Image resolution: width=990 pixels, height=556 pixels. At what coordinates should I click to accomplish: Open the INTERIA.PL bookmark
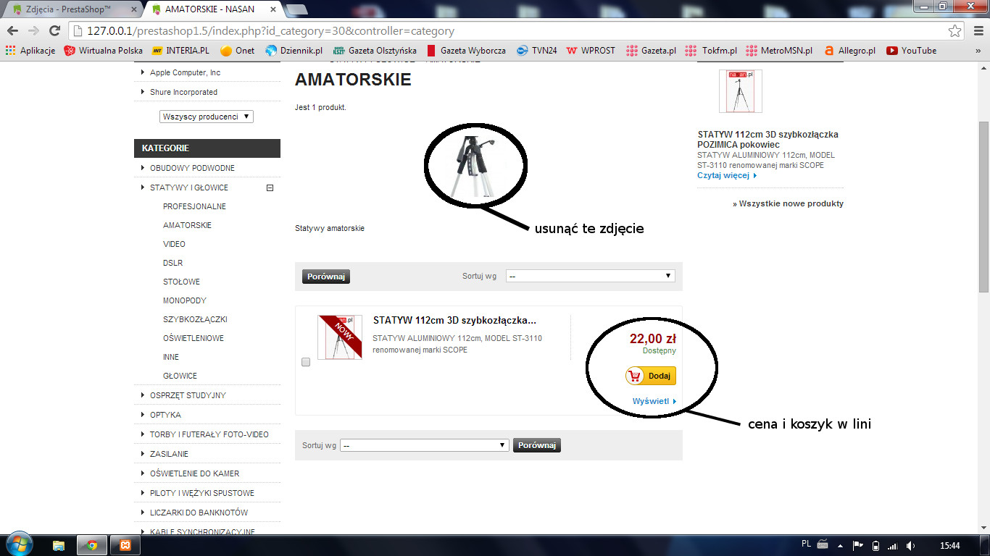pos(180,51)
